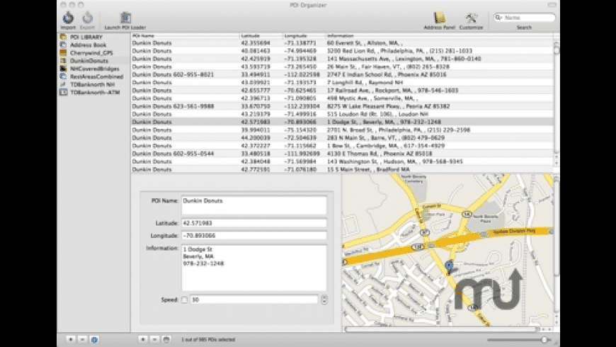The height and width of the screenshot is (347, 616).
Task: Select row with 2701 N. Broad St, Philadelphia
Action: coord(342,130)
